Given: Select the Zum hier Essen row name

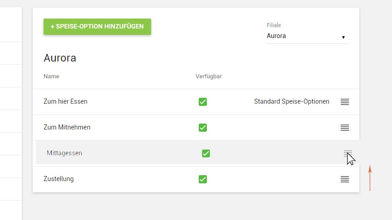Looking at the screenshot, I should (65, 102).
